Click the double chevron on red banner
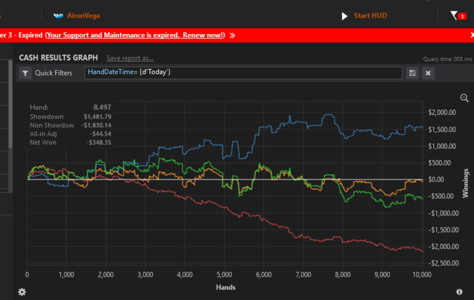474x300 pixels. (x=232, y=35)
